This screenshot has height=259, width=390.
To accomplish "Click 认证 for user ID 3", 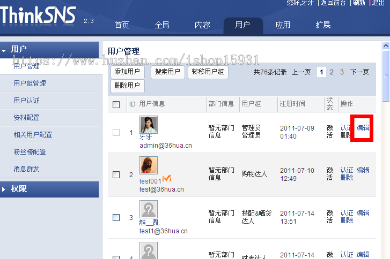I will (347, 213).
